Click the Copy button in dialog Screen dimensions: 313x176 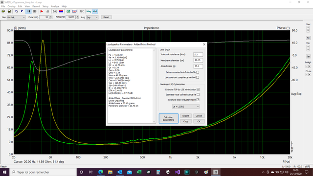(186, 121)
